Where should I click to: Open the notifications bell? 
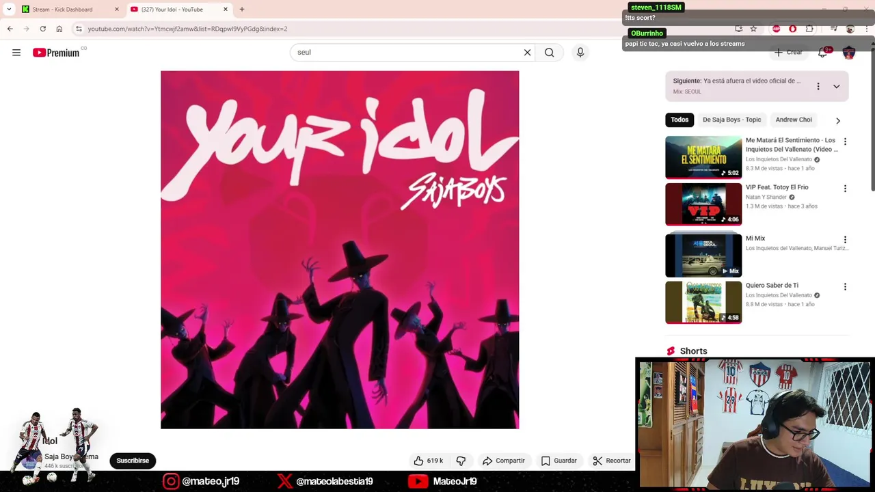[823, 53]
